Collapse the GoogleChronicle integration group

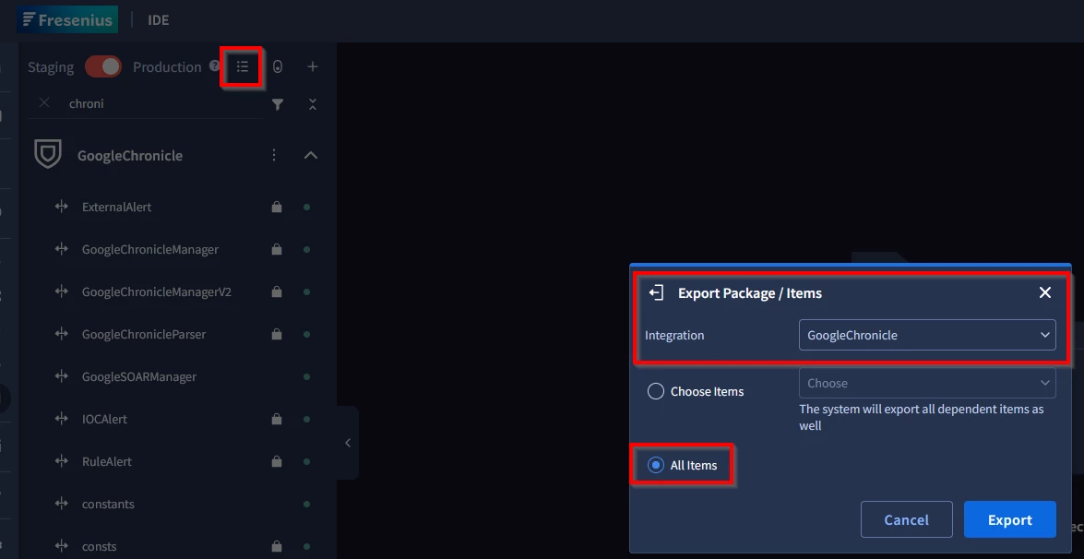[311, 155]
